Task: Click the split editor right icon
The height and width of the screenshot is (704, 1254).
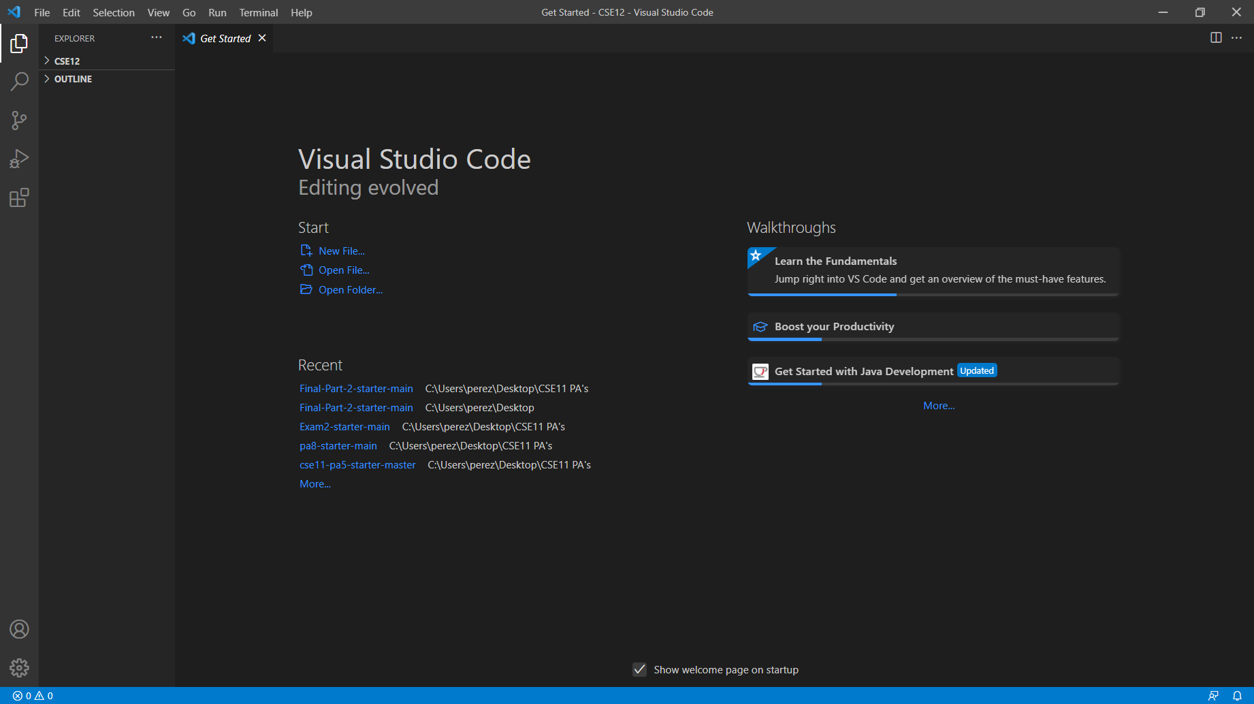Action: (1216, 38)
